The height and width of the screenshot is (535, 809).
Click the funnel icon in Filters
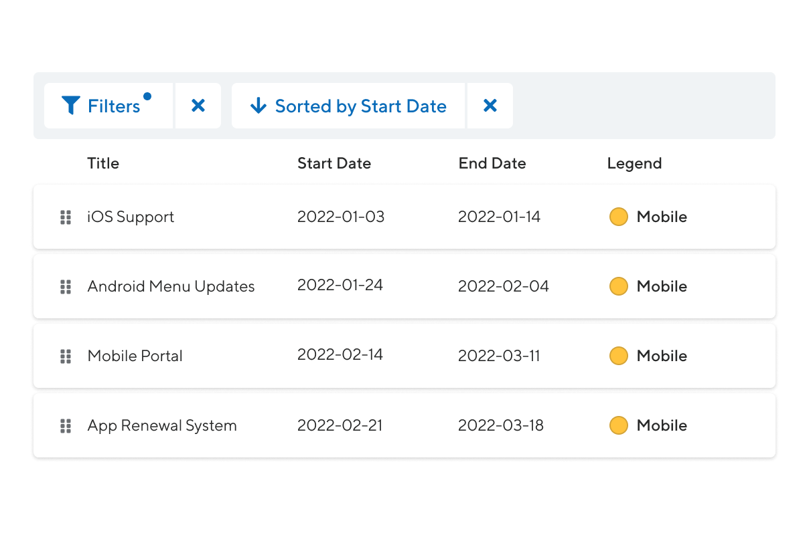pos(71,106)
